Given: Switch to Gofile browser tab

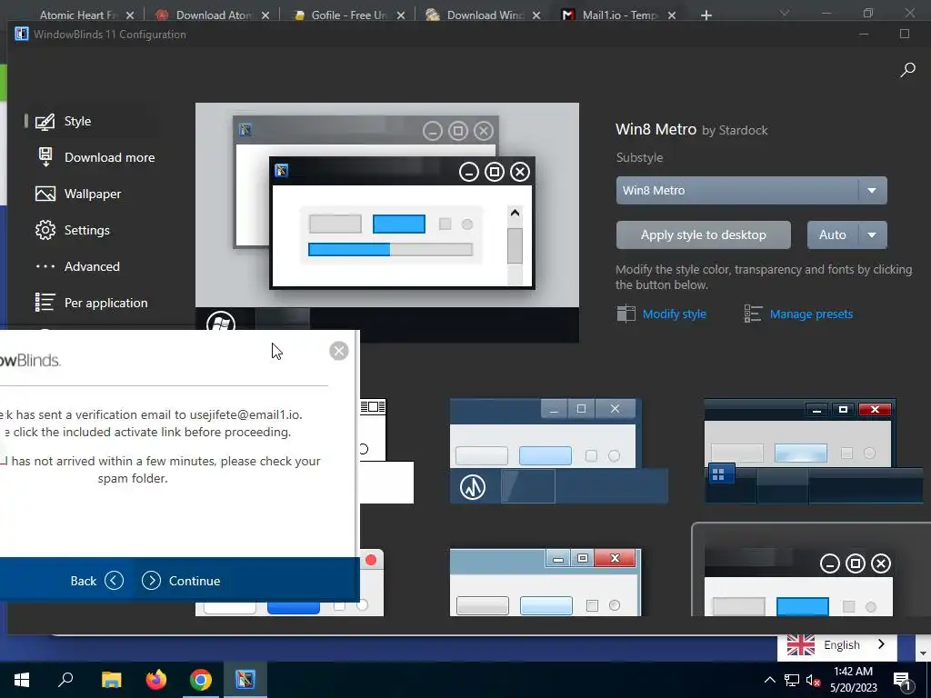Looking at the screenshot, I should click(348, 15).
